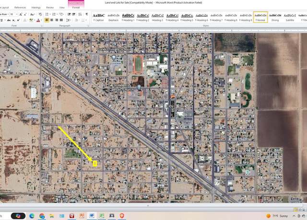Toggle Underline formatting
Screen dimensions: 307x220
point(1,20)
